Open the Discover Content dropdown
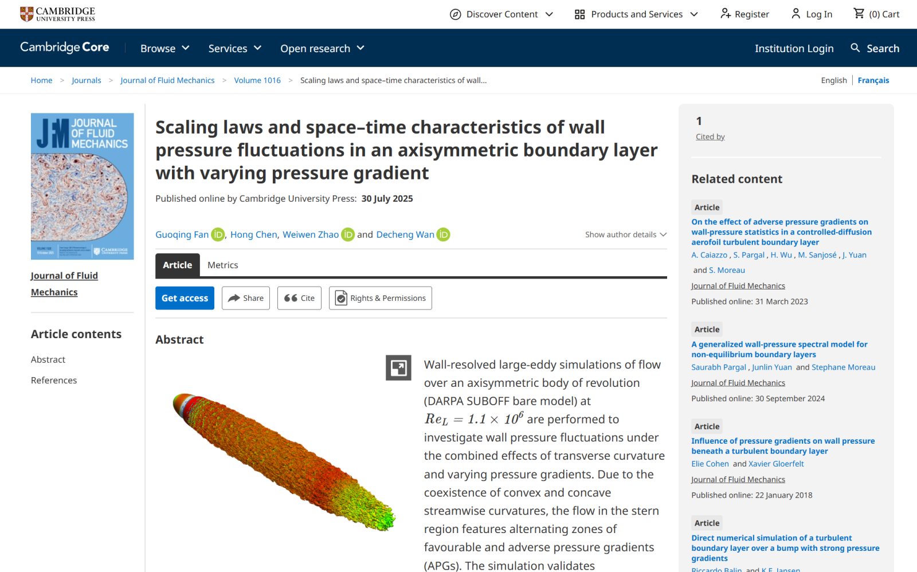917x572 pixels. click(501, 14)
